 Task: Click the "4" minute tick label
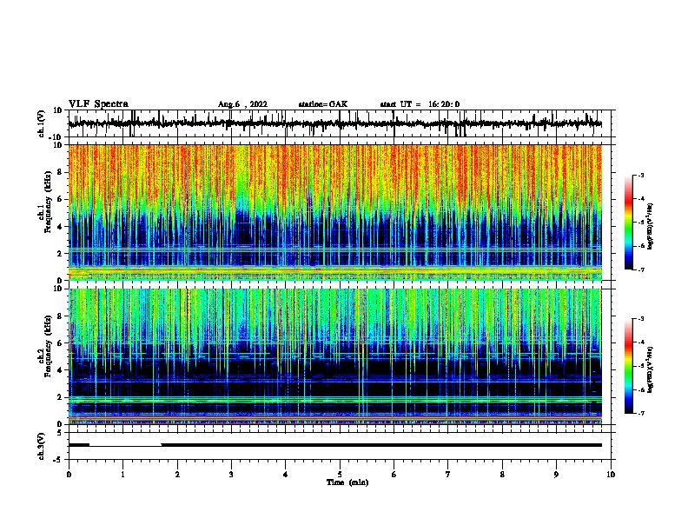286,475
